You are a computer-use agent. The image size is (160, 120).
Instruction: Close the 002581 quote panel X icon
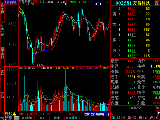(x=157, y=3)
